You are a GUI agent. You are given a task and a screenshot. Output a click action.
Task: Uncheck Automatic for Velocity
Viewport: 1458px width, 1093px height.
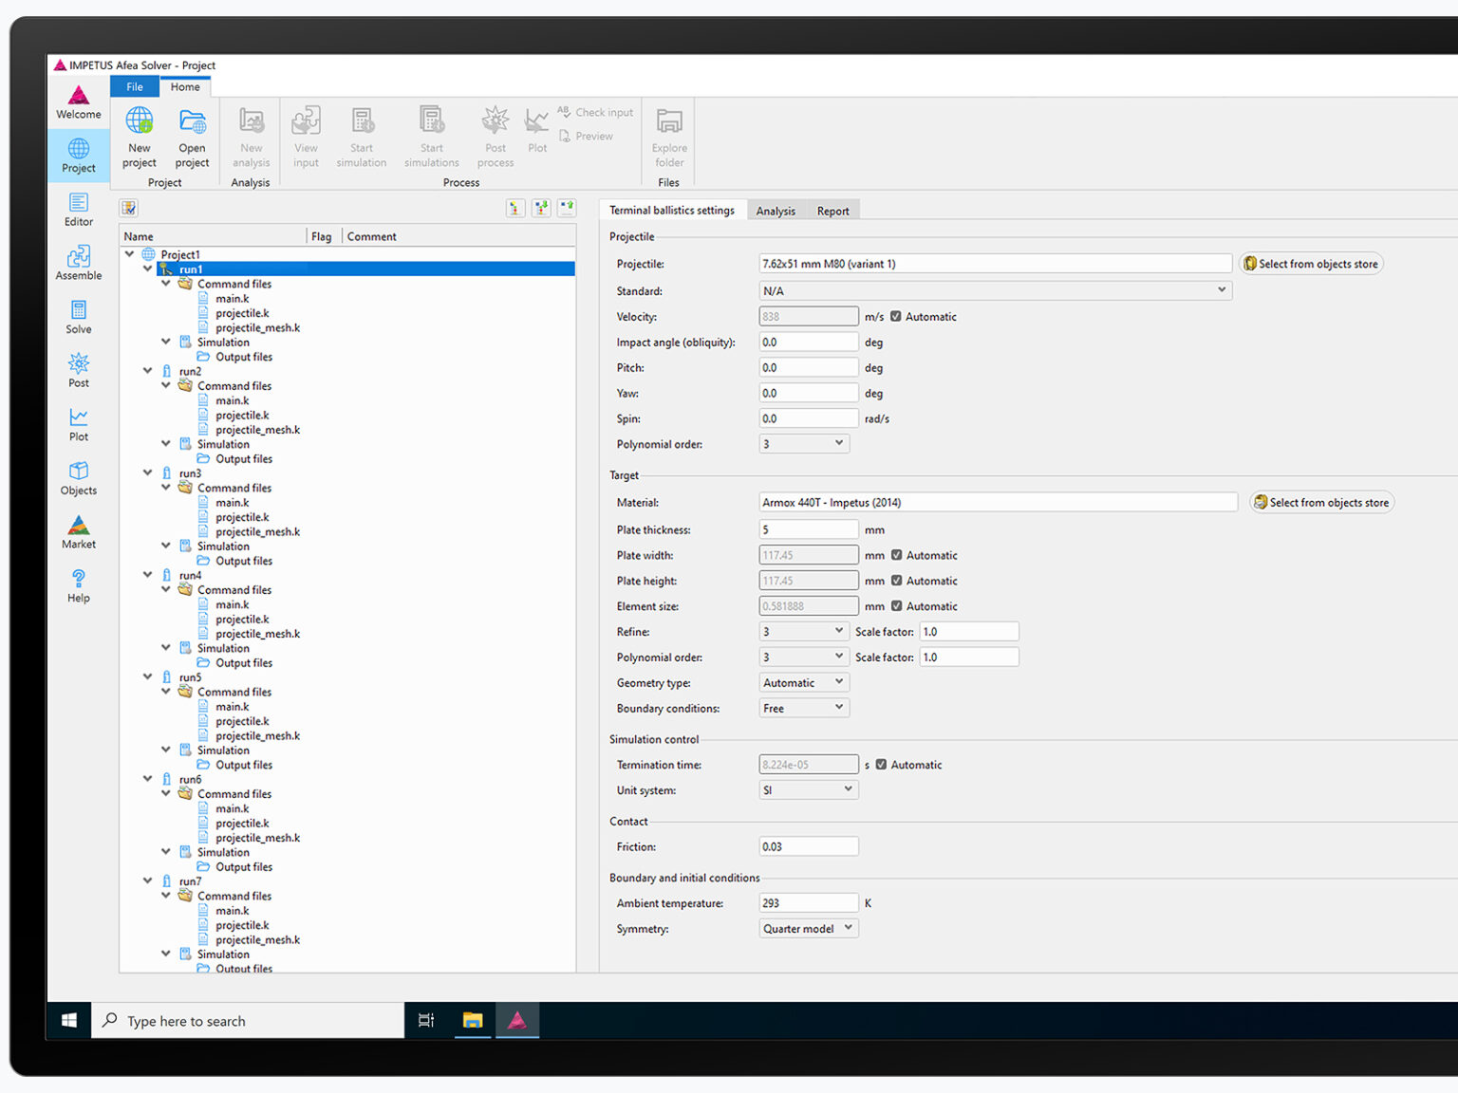[x=896, y=317]
